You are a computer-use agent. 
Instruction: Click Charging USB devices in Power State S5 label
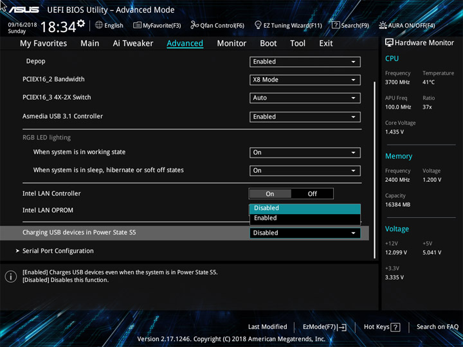[79, 233]
